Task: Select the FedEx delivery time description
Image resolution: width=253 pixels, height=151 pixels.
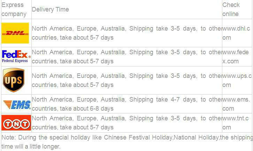Action: coord(127,57)
